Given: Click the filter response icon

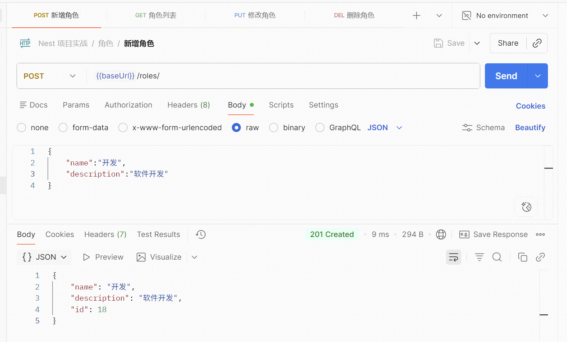Looking at the screenshot, I should coord(479,257).
